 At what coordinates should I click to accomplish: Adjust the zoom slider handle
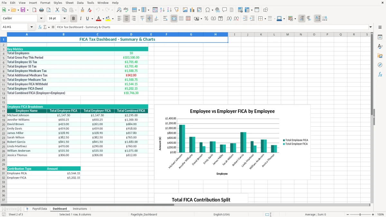360,214
